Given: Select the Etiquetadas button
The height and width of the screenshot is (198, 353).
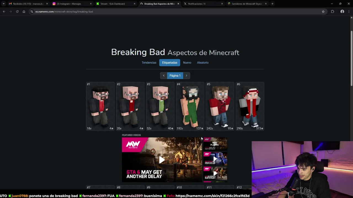Looking at the screenshot, I should click(x=170, y=63).
